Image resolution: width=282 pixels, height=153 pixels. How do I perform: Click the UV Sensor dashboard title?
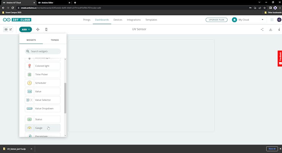pos(139,29)
